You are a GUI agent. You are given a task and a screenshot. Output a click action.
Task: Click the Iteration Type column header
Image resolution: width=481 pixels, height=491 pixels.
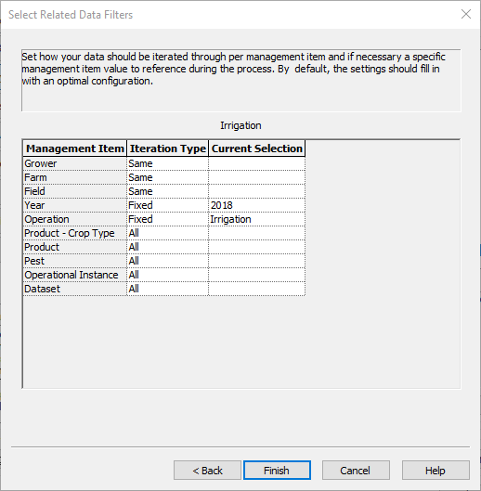click(168, 149)
